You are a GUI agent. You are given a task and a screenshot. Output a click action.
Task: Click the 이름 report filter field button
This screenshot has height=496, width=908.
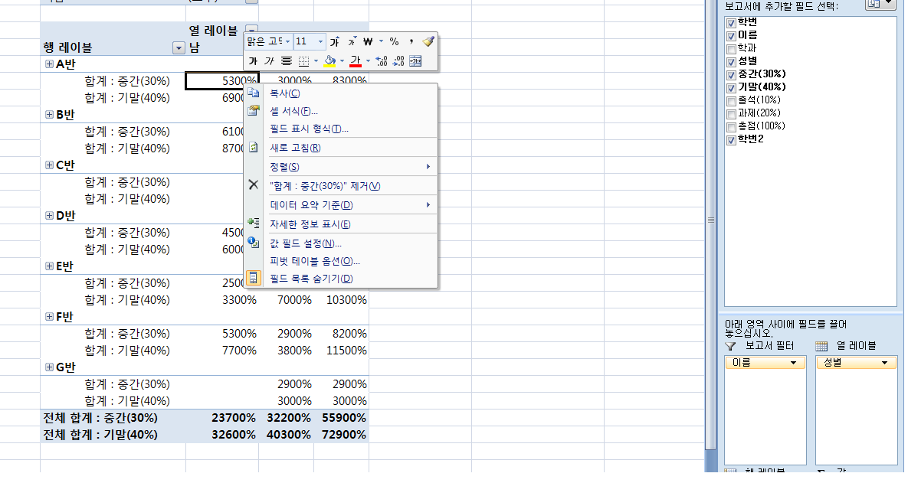[x=764, y=363]
